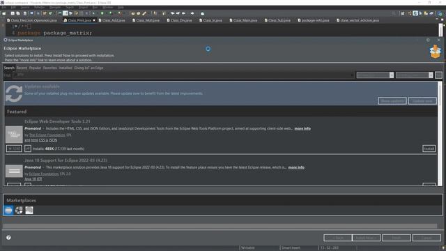Open the Giving IoT an Edge tab

pos(89,68)
